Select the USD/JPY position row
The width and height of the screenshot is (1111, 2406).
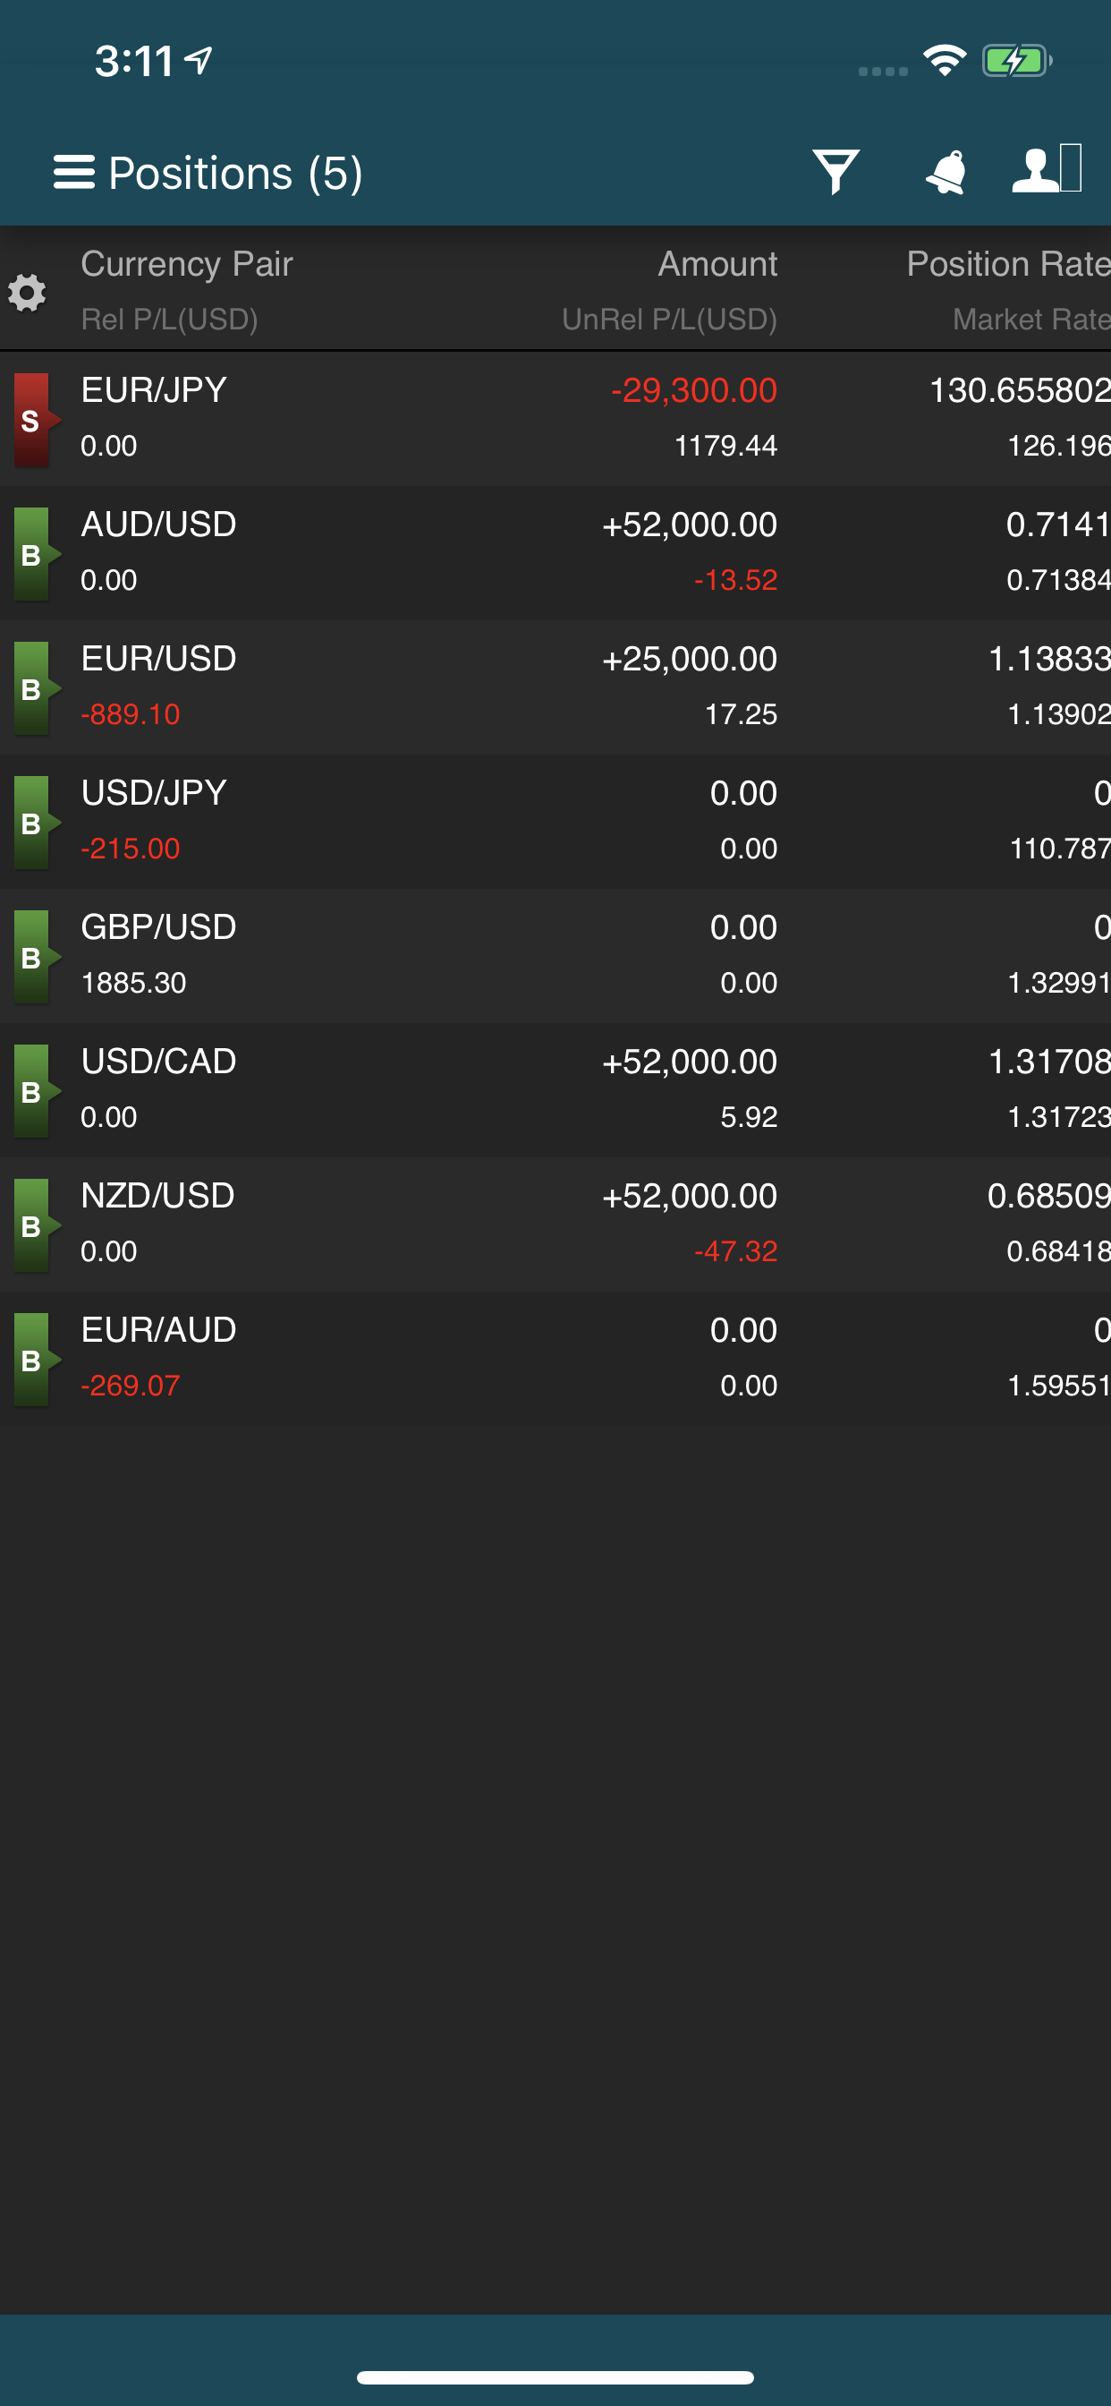[555, 822]
